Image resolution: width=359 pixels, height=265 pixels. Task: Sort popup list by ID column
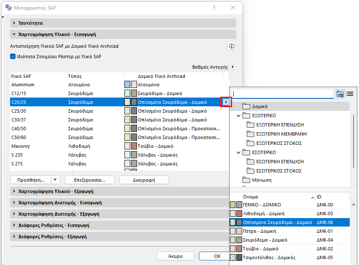click(x=333, y=197)
